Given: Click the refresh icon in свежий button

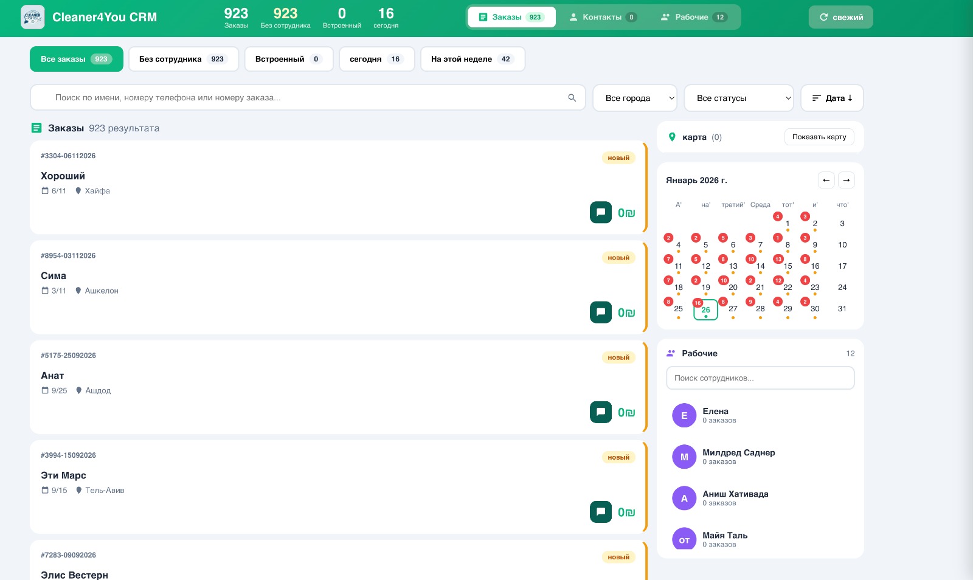Looking at the screenshot, I should point(823,17).
